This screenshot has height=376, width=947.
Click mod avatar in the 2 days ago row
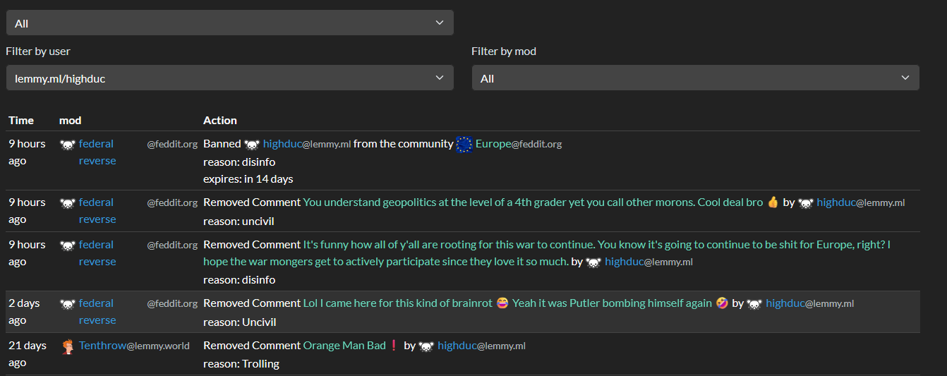tap(67, 304)
